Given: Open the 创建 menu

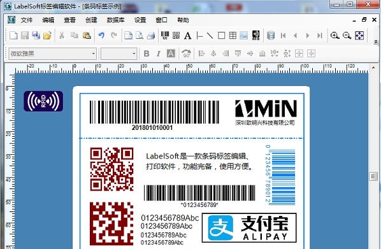Looking at the screenshot, I should 91,20.
